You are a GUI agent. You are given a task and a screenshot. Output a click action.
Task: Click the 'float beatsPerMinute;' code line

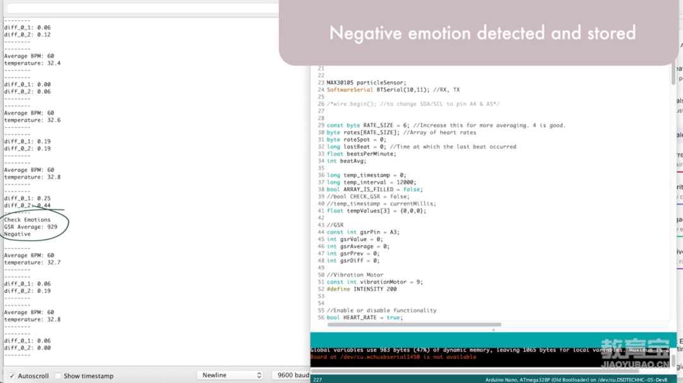pos(362,154)
